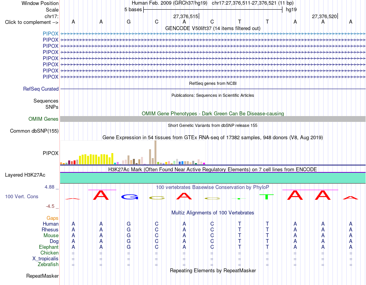Viewport: 366px width, 285px height.
Task: Click the '100 vertebrates Basewise Conservation by PhyloP' title
Action: (x=213, y=187)
